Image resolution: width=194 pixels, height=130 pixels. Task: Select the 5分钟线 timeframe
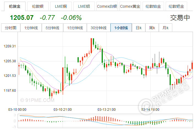(52, 28)
